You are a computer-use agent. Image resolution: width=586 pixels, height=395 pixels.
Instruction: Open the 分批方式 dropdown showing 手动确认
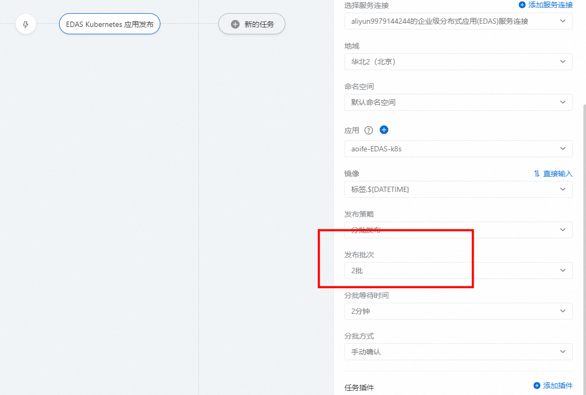pyautogui.click(x=458, y=352)
